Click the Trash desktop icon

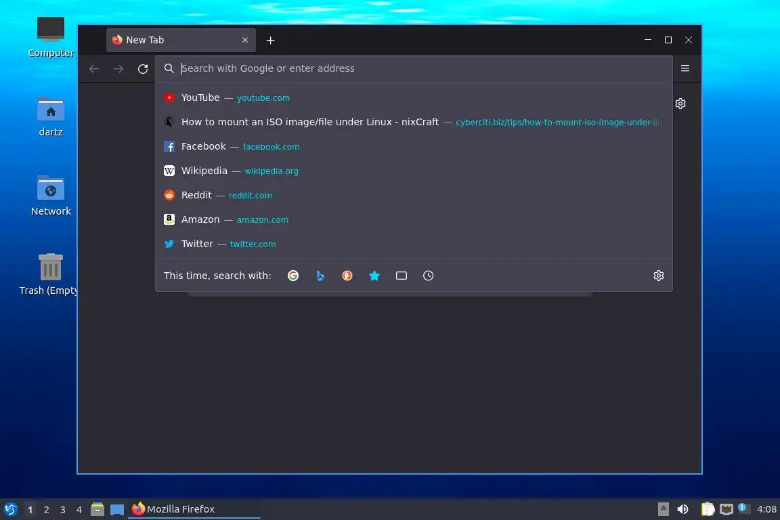(x=49, y=274)
